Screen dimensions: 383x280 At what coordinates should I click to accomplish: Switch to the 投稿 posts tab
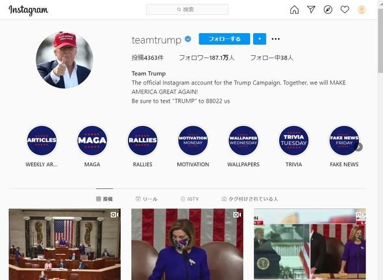[x=105, y=199]
